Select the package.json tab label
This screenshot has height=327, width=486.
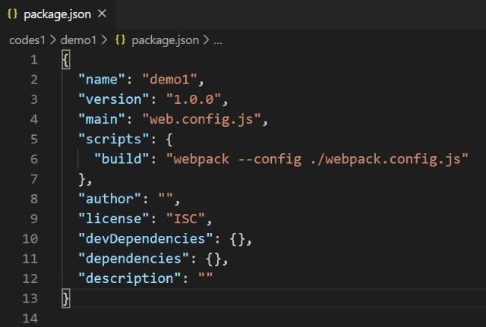[x=58, y=14]
